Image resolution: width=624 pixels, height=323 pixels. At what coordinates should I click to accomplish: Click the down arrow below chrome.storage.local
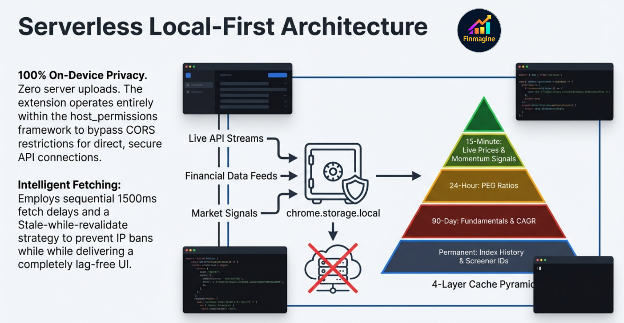(333, 231)
